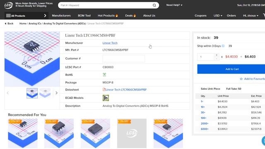
Task: Click the Mfr. Part # value LTC1966CMS8#PBF
Action: tap(115, 50)
